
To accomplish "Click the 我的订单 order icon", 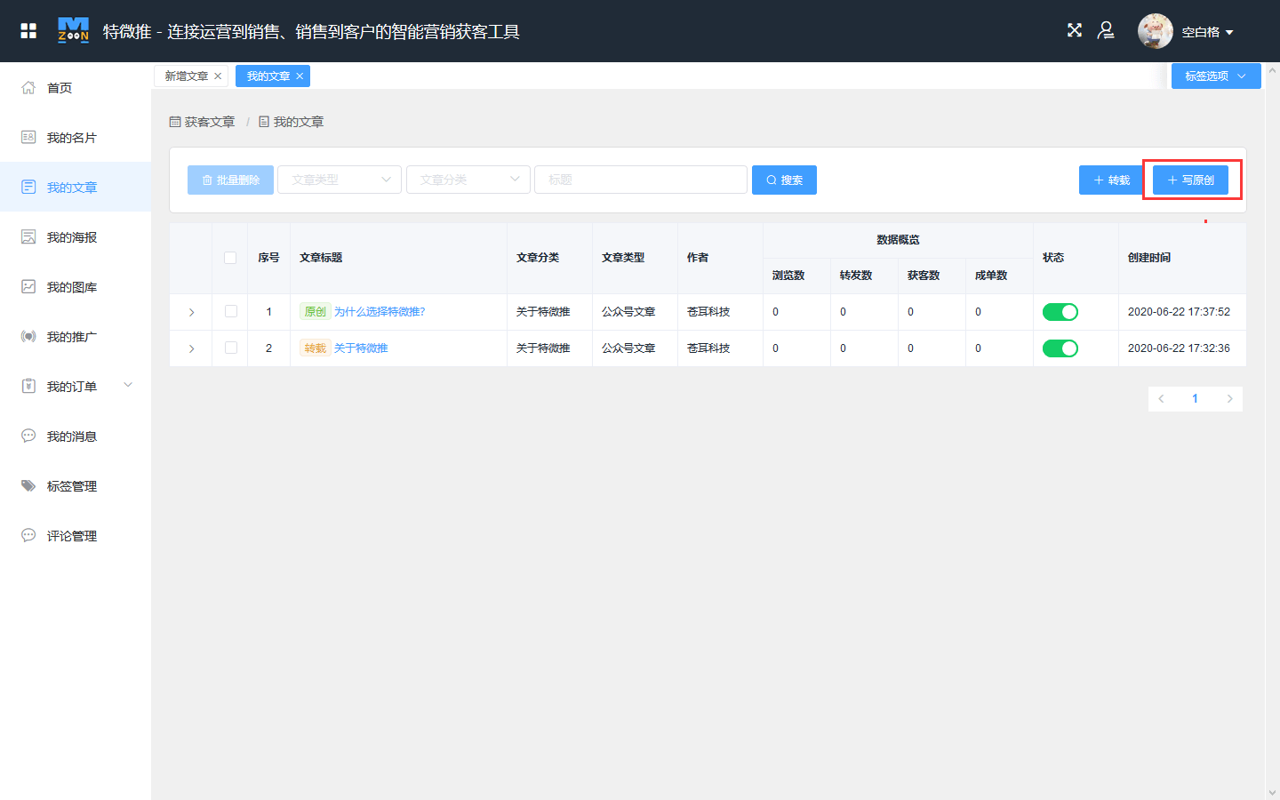I will pyautogui.click(x=28, y=386).
